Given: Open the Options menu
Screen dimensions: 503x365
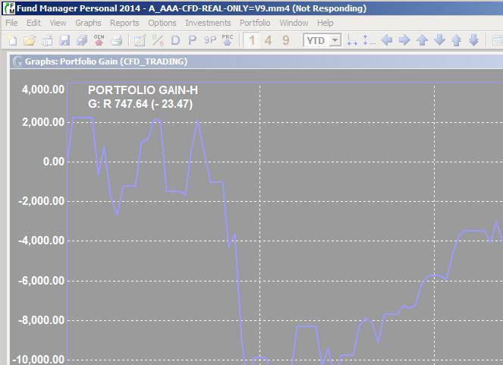Looking at the screenshot, I should point(162,23).
